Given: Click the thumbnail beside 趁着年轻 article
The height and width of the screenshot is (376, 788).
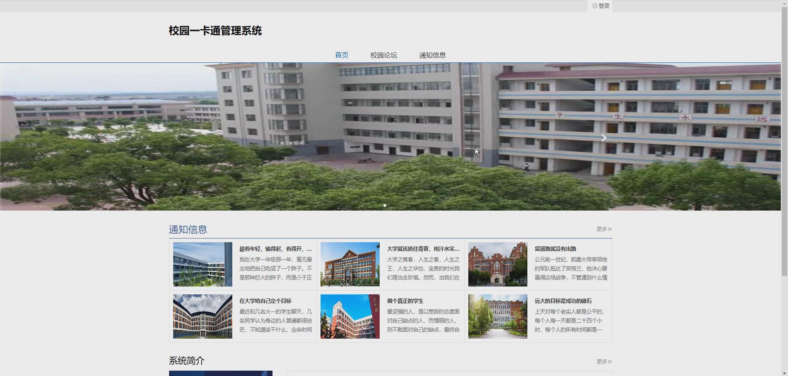Looking at the screenshot, I should pos(202,264).
